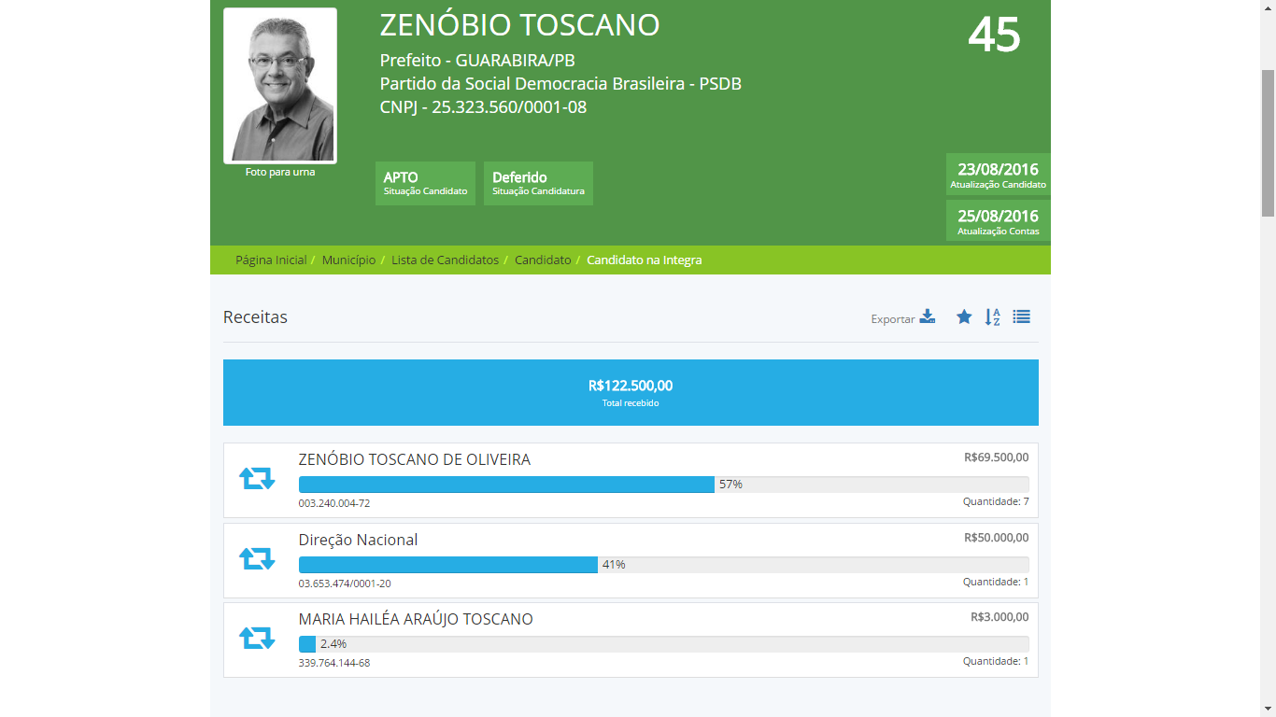The width and height of the screenshot is (1276, 717).
Task: Click the candidate's urna photo
Action: coord(280,86)
